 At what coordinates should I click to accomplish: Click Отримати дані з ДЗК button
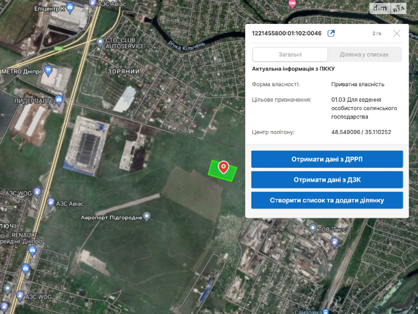327,180
